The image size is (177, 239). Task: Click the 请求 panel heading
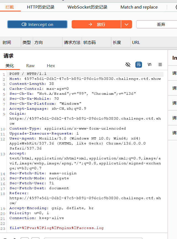tap(9, 56)
